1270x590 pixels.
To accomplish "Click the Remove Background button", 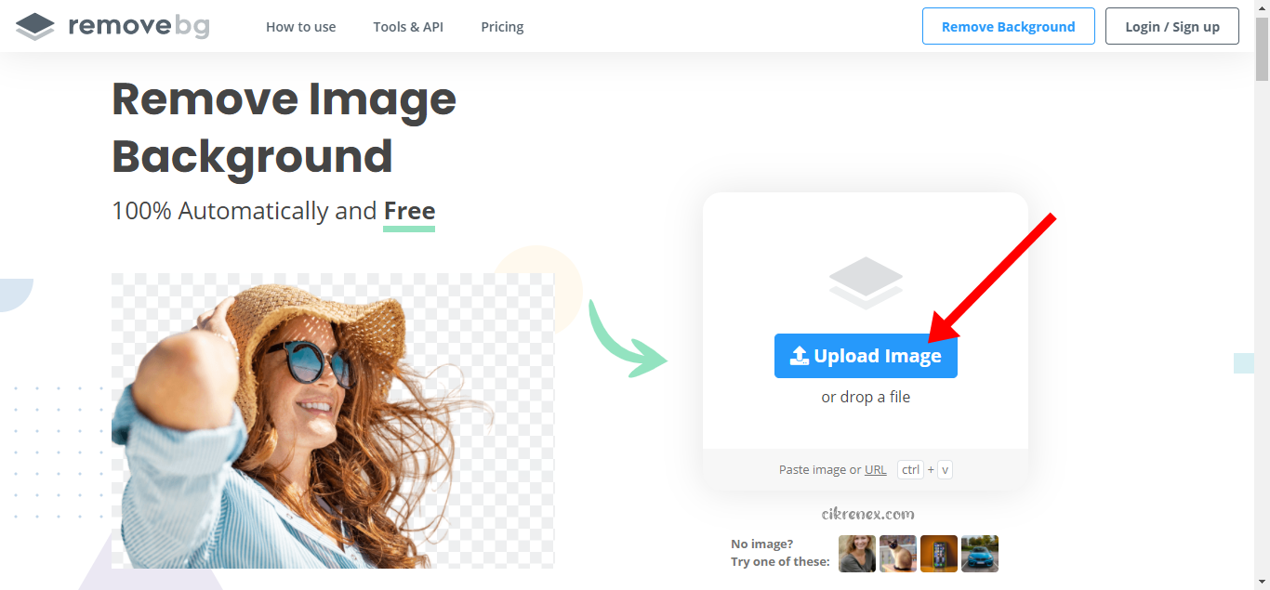I will tap(1008, 26).
